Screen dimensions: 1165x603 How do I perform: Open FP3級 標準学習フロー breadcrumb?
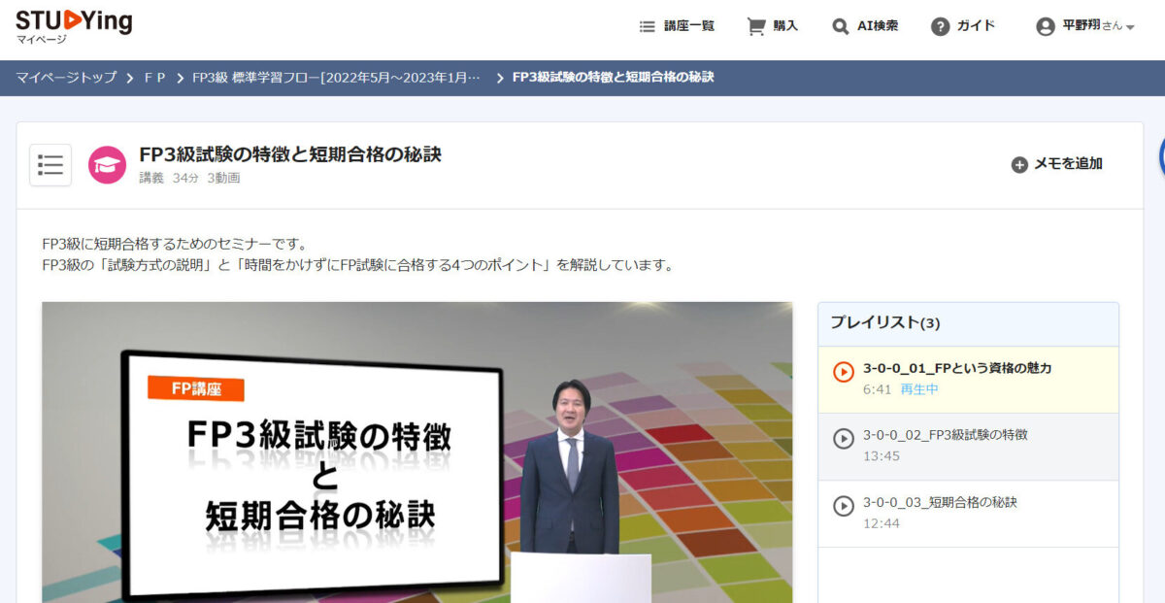336,78
